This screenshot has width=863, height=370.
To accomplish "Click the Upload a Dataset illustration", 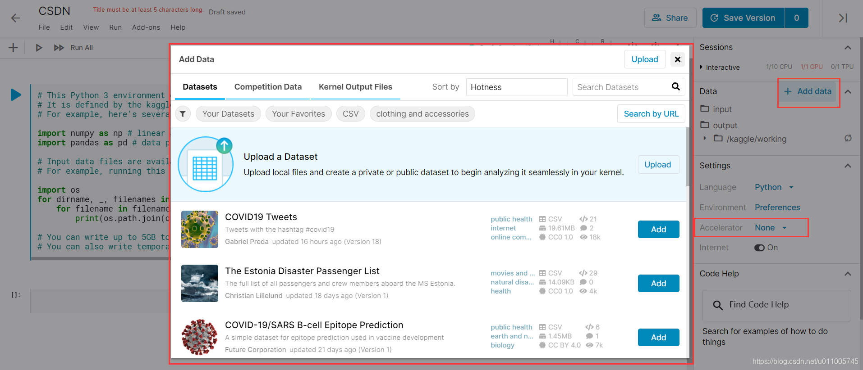I will point(206,164).
